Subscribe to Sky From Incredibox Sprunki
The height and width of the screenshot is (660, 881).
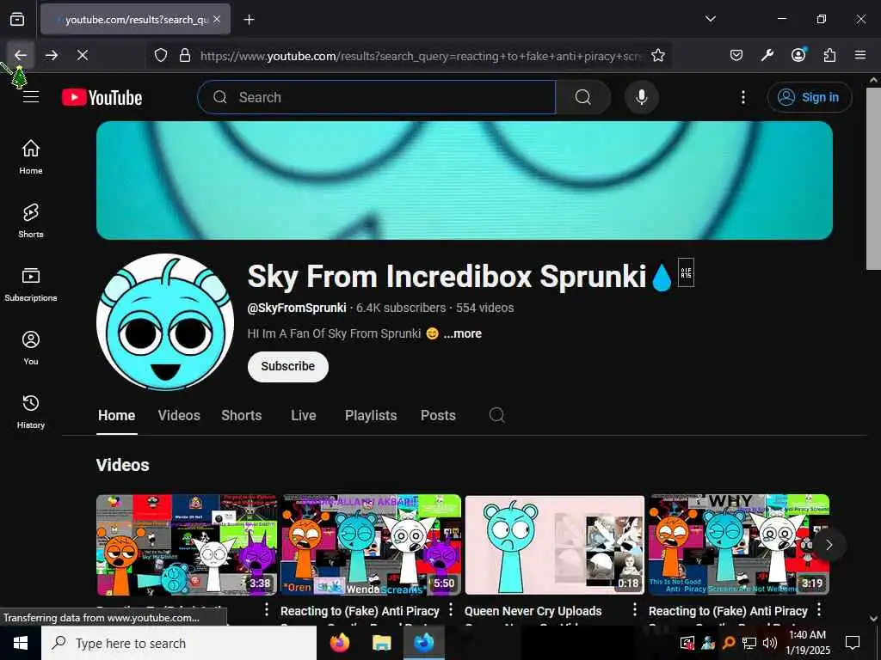point(287,366)
